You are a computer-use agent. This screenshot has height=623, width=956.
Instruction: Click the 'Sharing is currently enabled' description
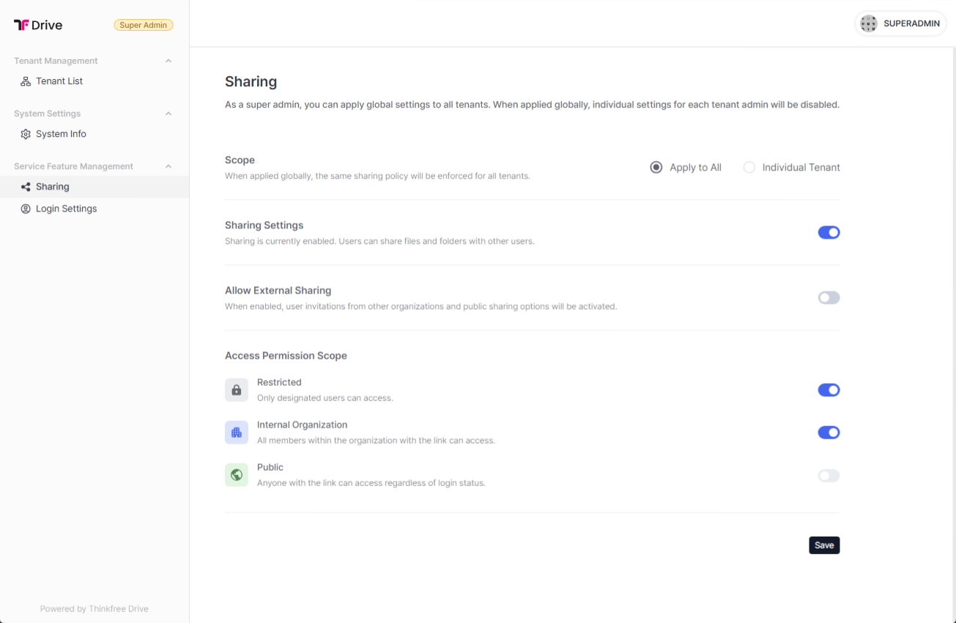click(379, 241)
